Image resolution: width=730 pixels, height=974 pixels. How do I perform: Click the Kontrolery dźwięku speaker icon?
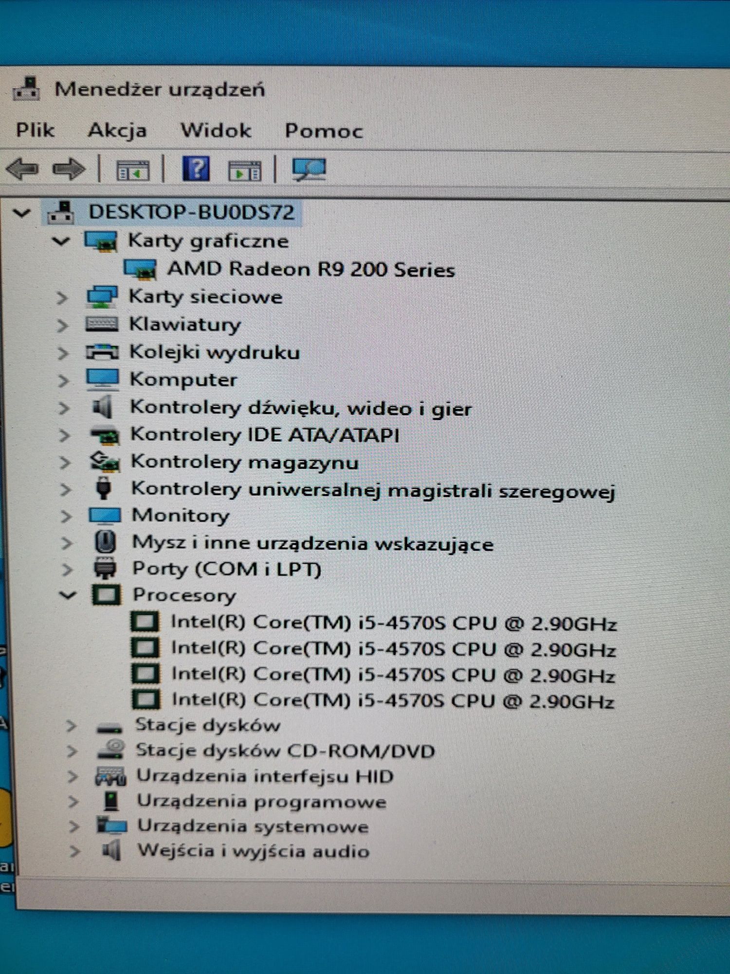coord(103,407)
